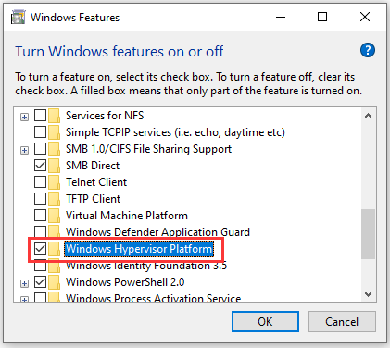Select the Services for NFS row label
This screenshot has width=390, height=348.
click(x=105, y=116)
